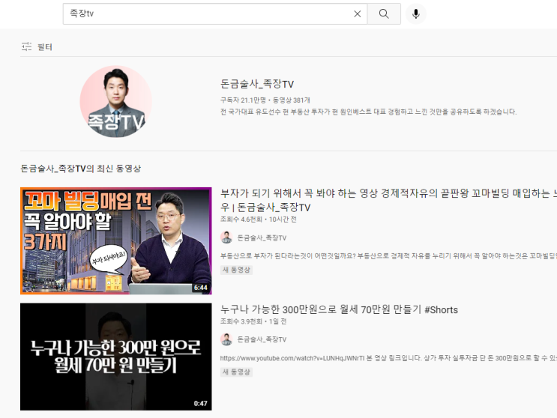Play the 꼬마 빌딩 매입 전 video thumbnail
The width and height of the screenshot is (557, 418).
(x=115, y=241)
